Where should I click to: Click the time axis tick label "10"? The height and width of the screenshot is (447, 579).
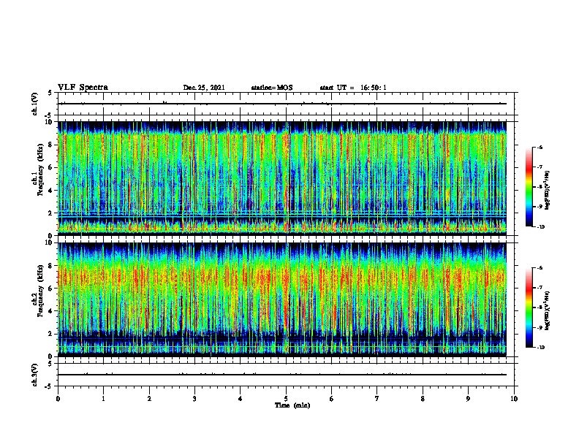coord(514,399)
